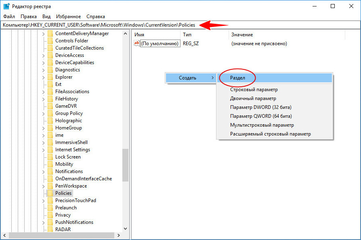
Task: Click the folder icon beside Lock Screen
Action: 50,157
